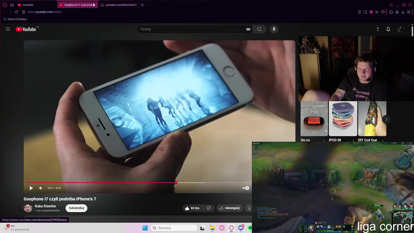
Task: Mute the video with the speaker icon
Action: click(x=41, y=188)
